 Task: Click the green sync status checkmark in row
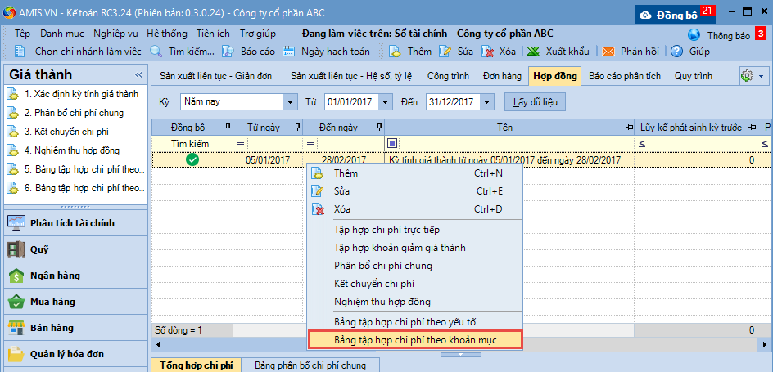192,160
